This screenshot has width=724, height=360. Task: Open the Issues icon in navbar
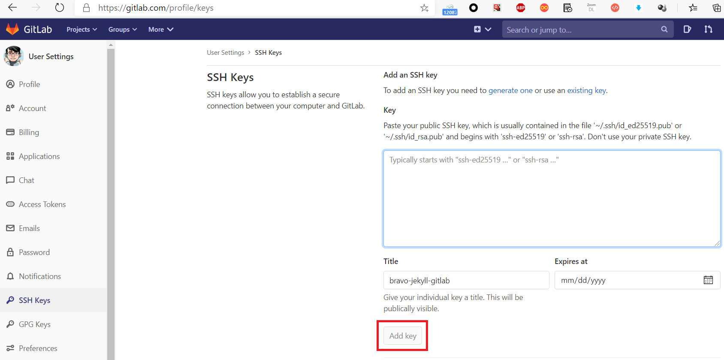click(x=687, y=29)
